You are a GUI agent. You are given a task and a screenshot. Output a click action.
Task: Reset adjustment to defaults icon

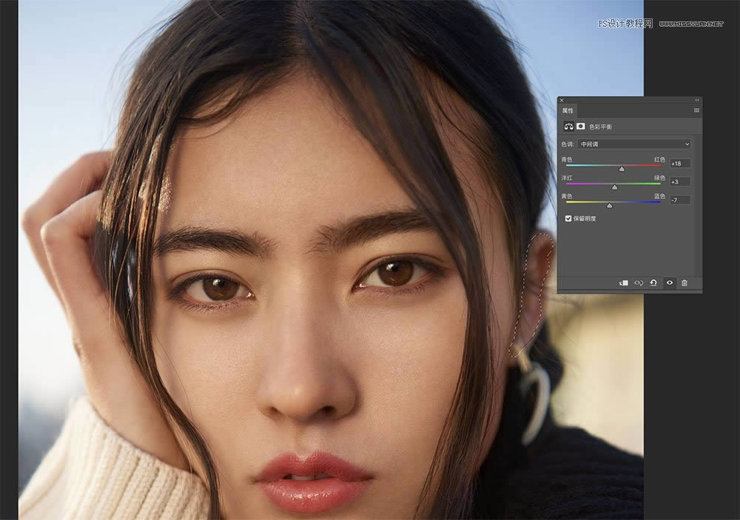pyautogui.click(x=653, y=283)
